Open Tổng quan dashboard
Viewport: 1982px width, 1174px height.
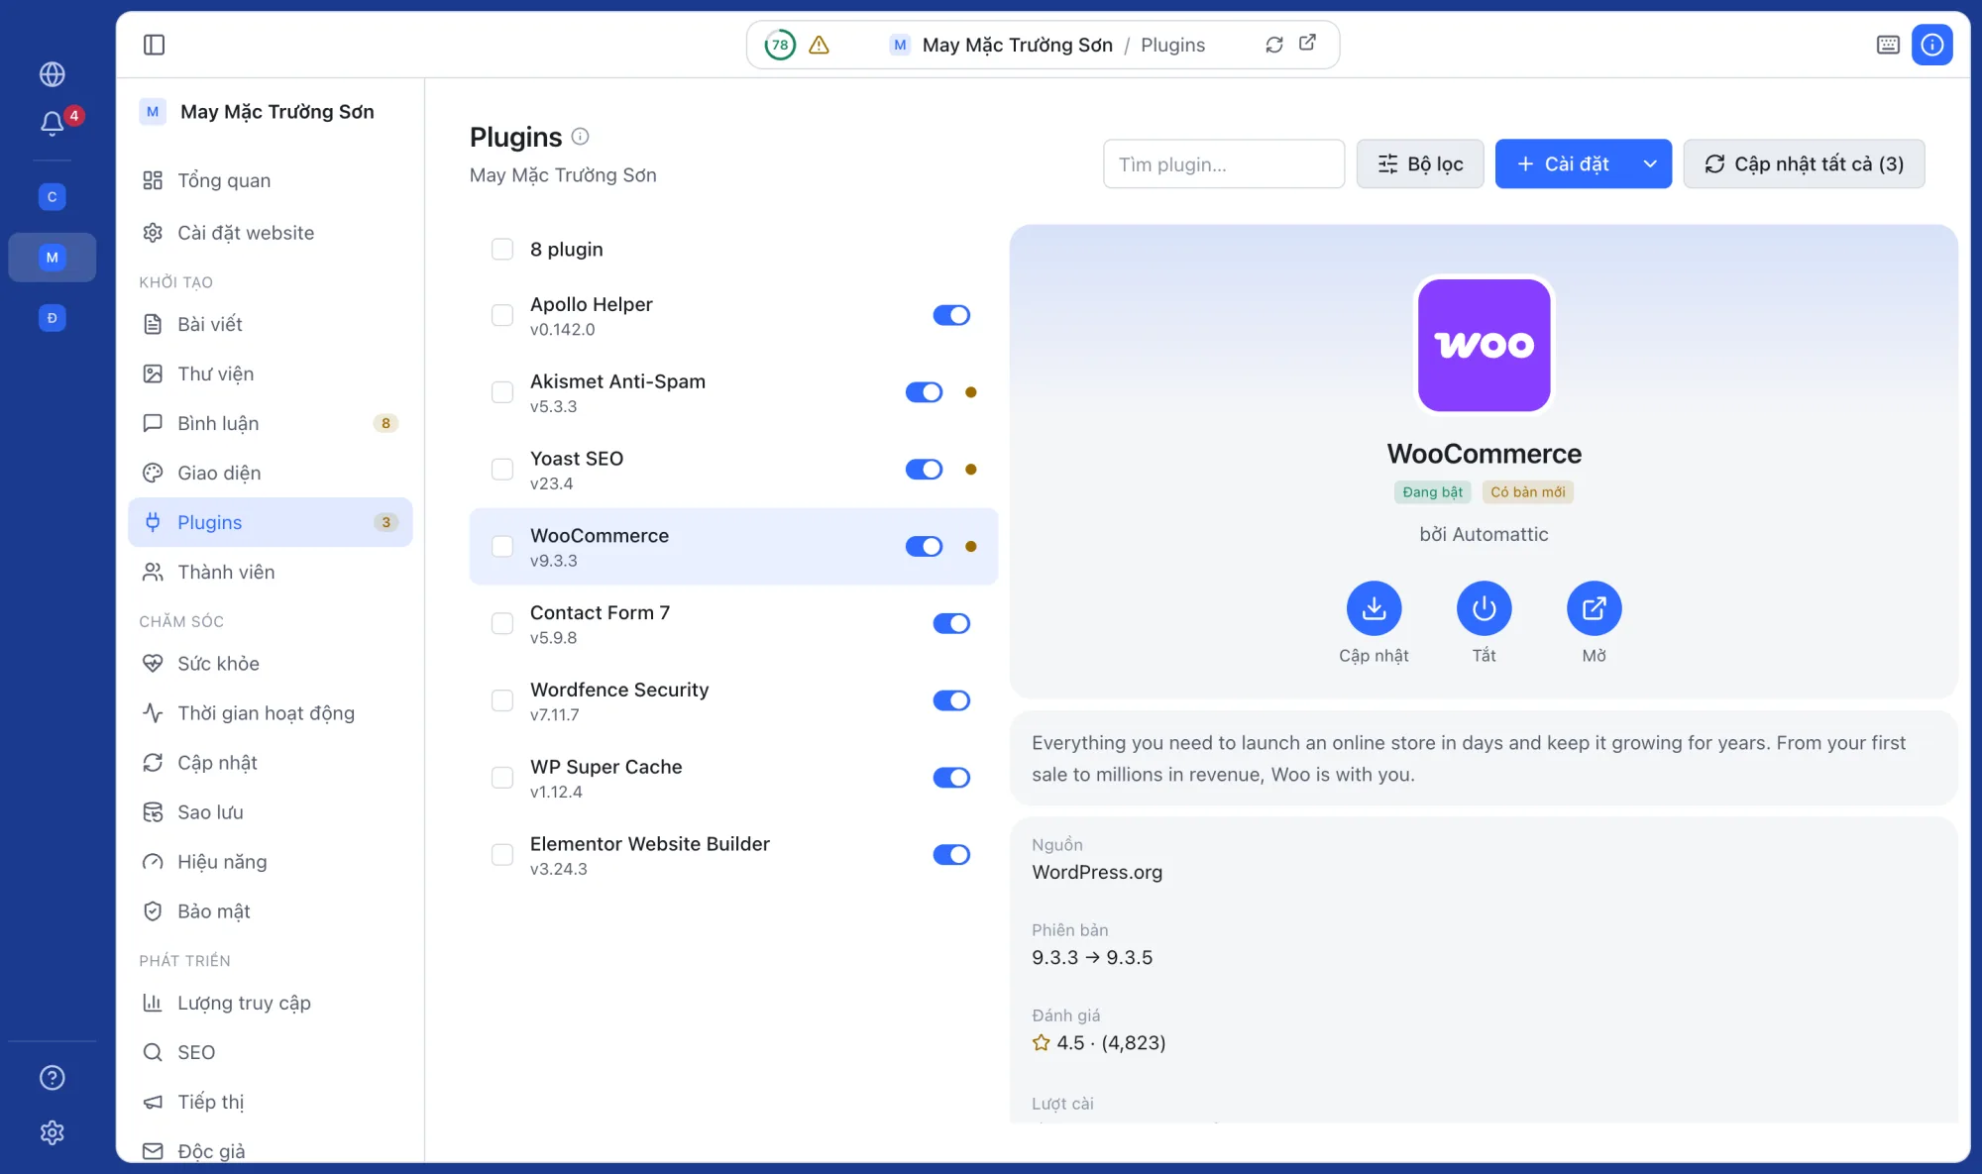point(270,180)
